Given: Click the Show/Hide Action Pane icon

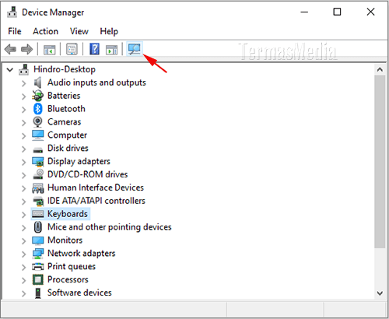Looking at the screenshot, I should click(111, 50).
